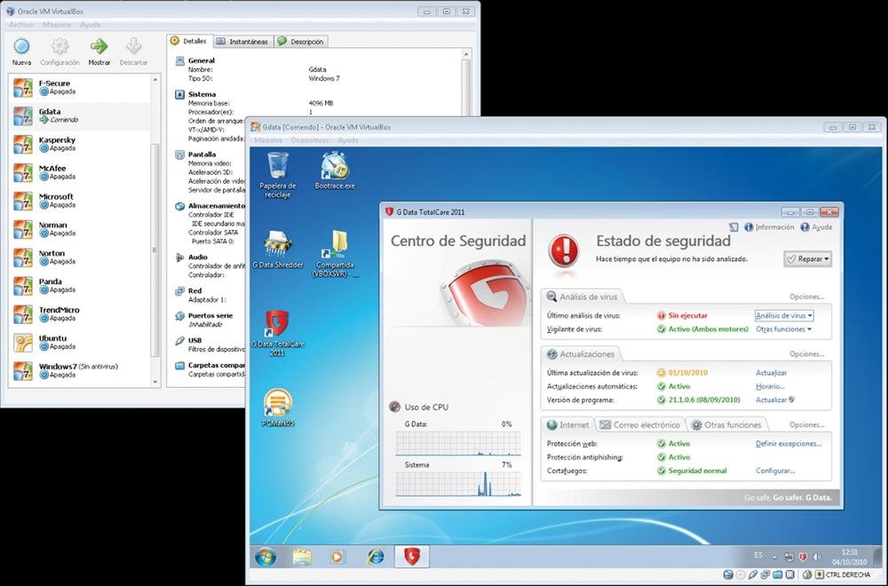Screen dimensions: 888x586
Task: Select the McAfee virtual machine entry
Action: [x=80, y=172]
